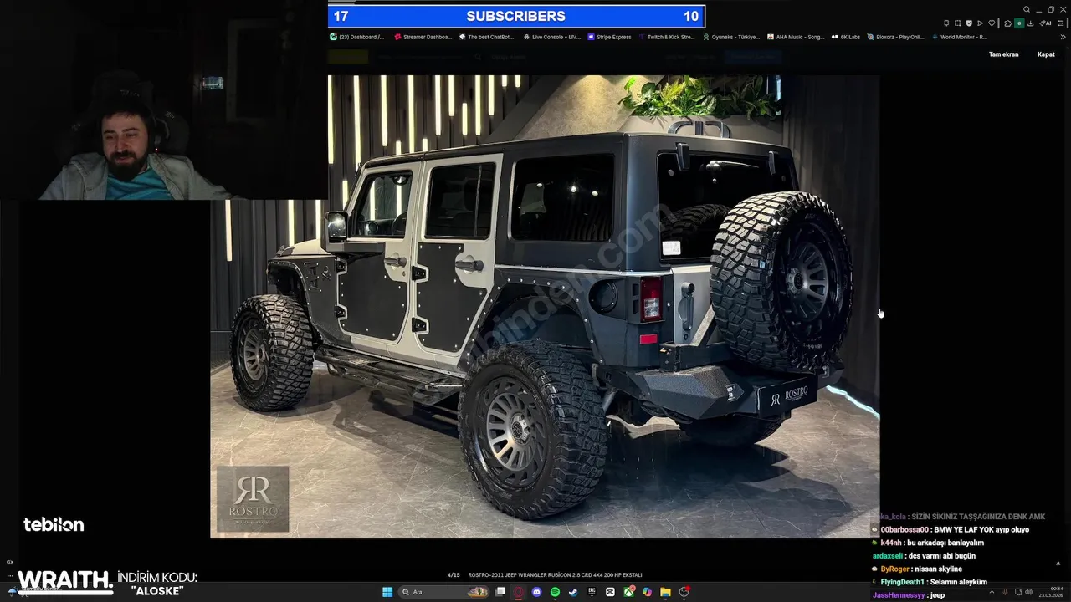1071x602 pixels.
Task: Open the 6K Labs bookmark
Action: click(846, 37)
